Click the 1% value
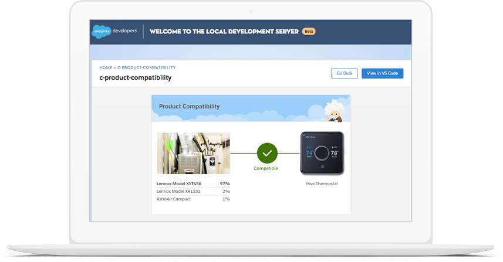The image size is (503, 262). click(x=226, y=199)
